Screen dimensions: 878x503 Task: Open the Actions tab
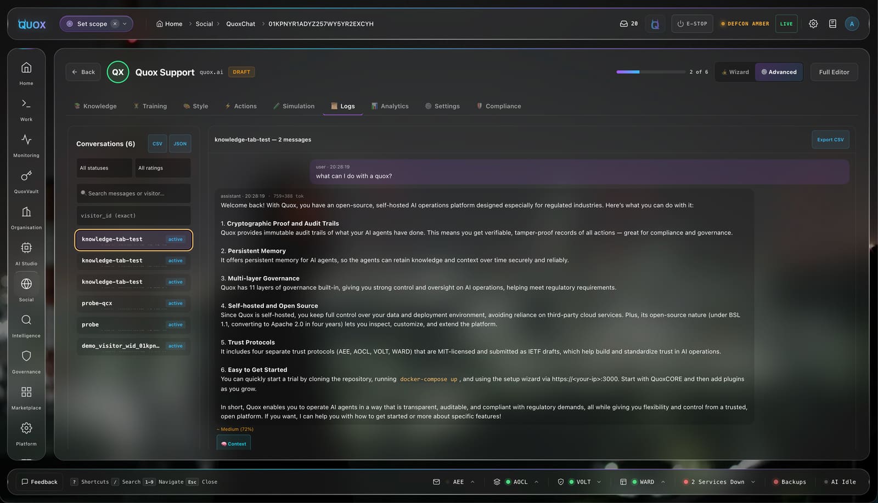click(x=241, y=106)
